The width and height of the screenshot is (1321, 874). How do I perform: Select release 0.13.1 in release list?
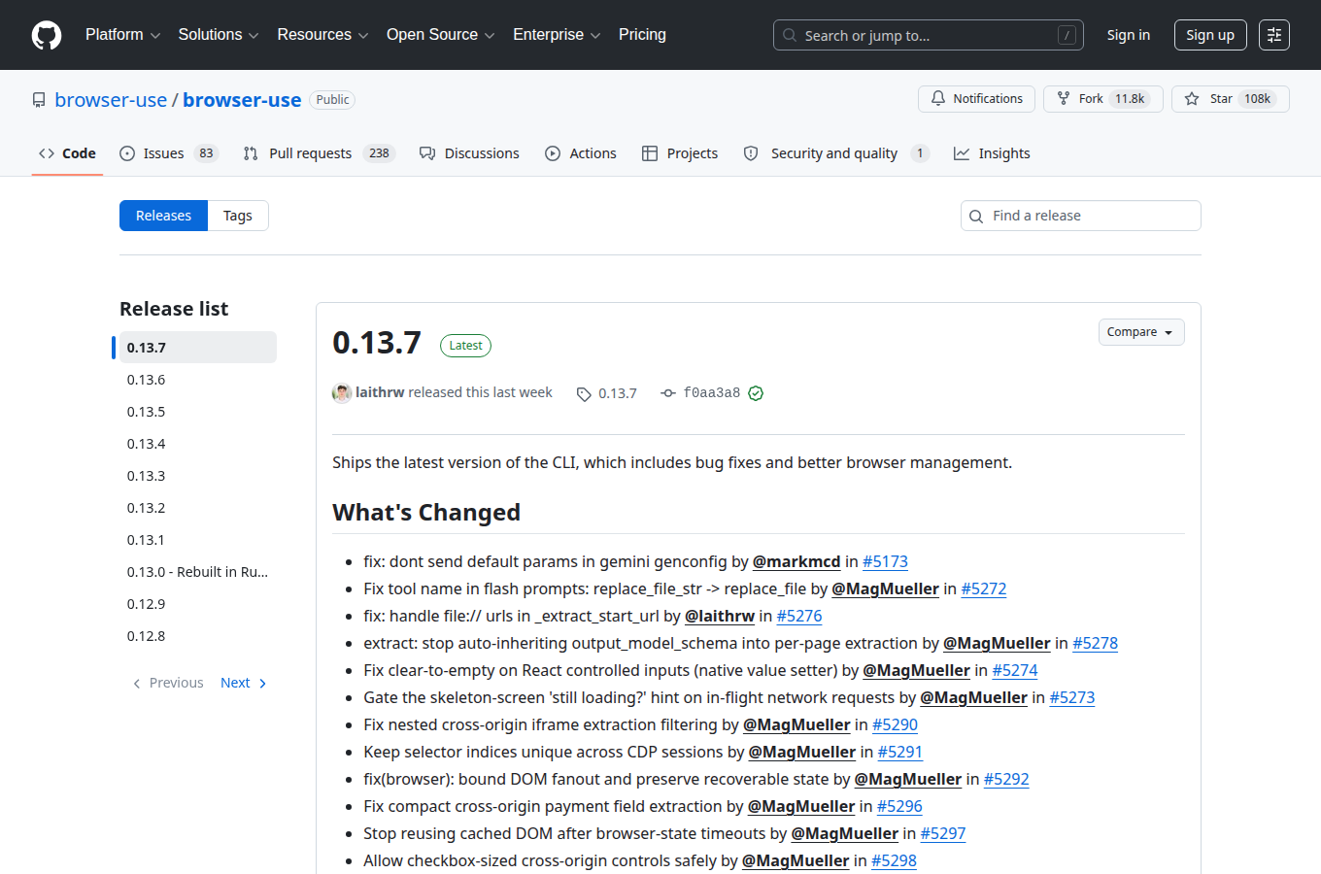198,540
